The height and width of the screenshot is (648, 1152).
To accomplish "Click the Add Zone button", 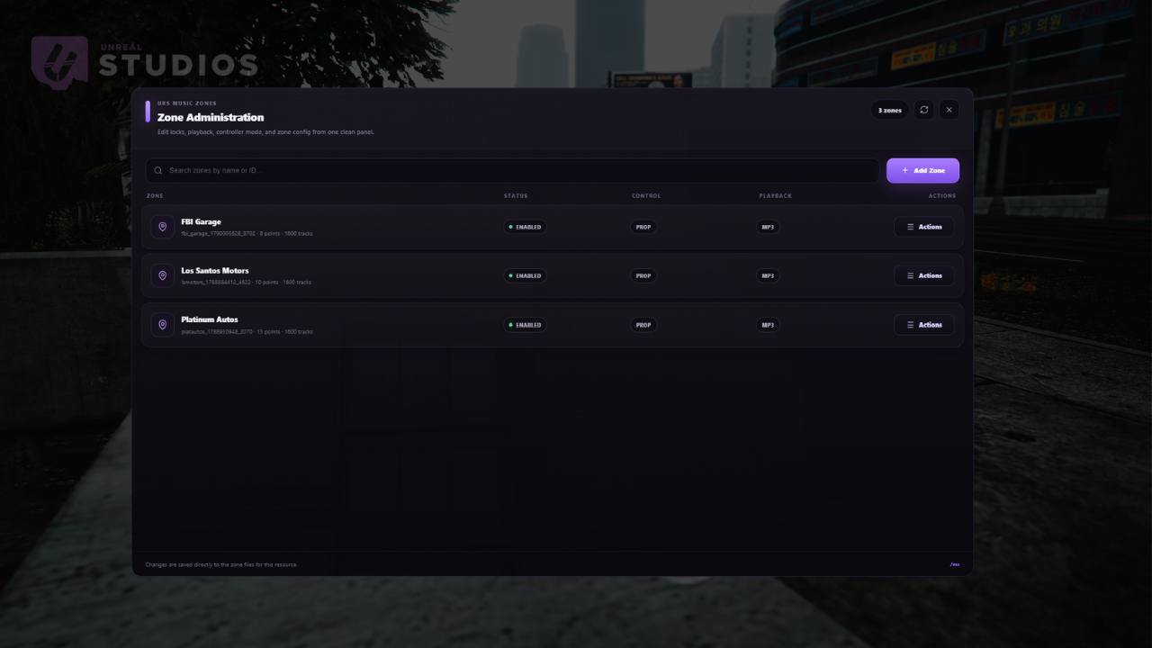I will pos(922,170).
